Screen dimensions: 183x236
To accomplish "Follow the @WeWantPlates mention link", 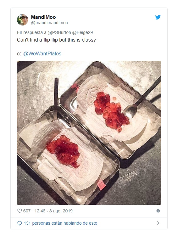I will tap(42, 53).
